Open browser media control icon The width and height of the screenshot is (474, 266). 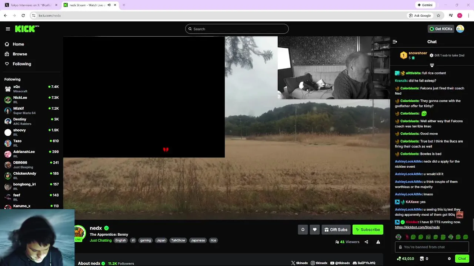(x=451, y=16)
